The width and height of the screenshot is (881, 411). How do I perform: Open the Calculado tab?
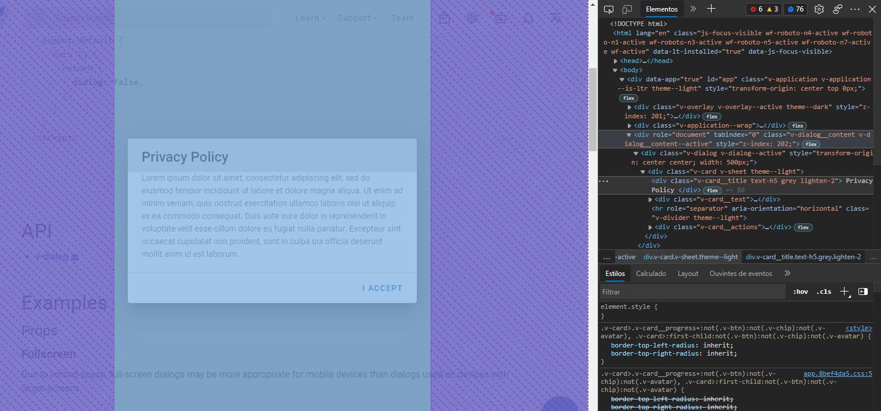[651, 274]
